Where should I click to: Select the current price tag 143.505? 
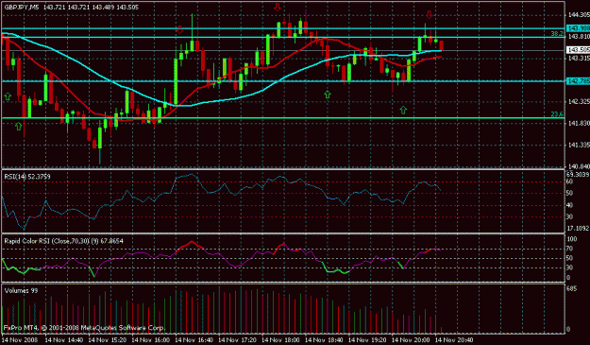pyautogui.click(x=579, y=50)
